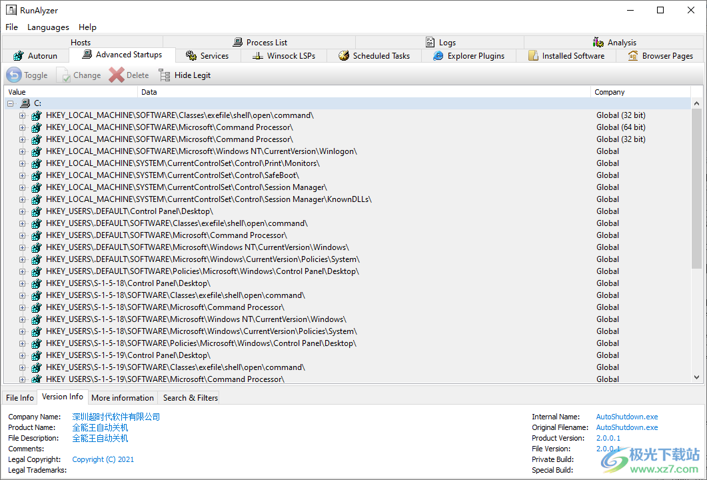Expand the S-1-5-18 Policies\System node

coord(22,331)
